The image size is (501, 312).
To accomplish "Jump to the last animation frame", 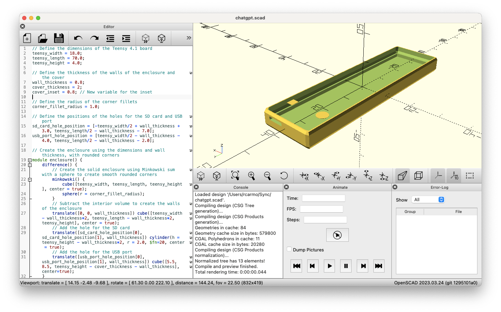I will (379, 266).
